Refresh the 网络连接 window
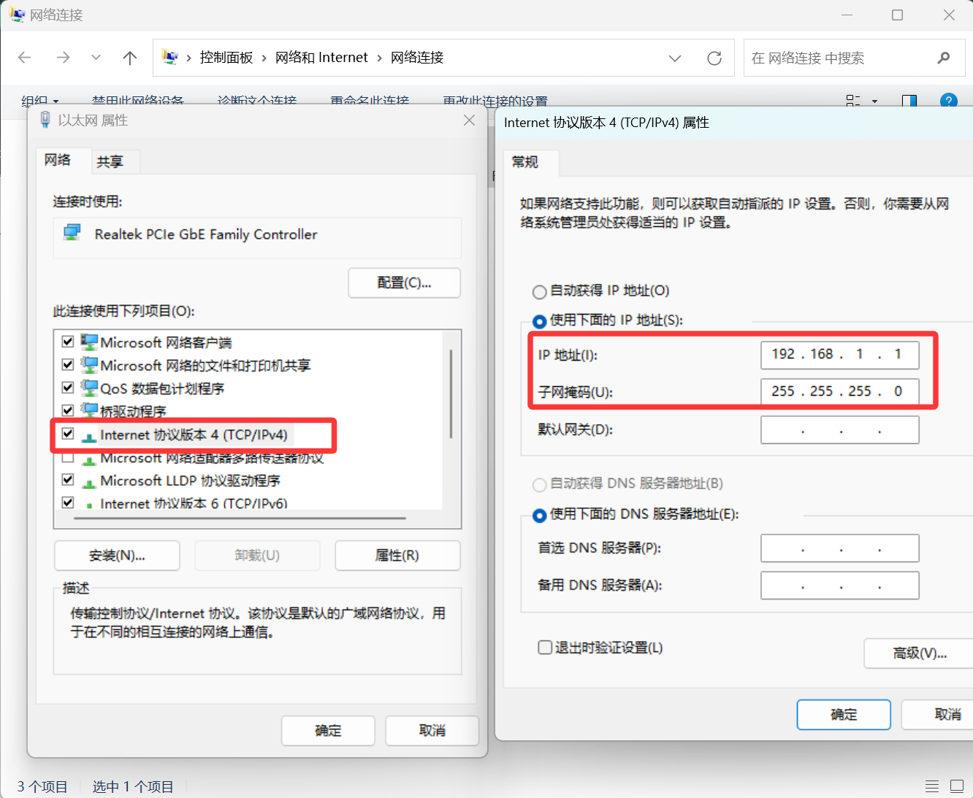Image resolution: width=973 pixels, height=798 pixels. 714,58
